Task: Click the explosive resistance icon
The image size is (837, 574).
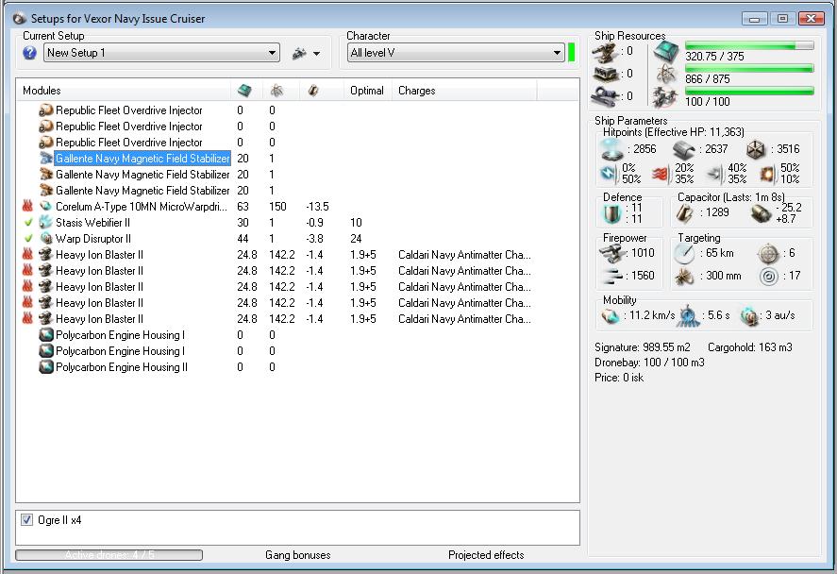Action: coord(767,174)
